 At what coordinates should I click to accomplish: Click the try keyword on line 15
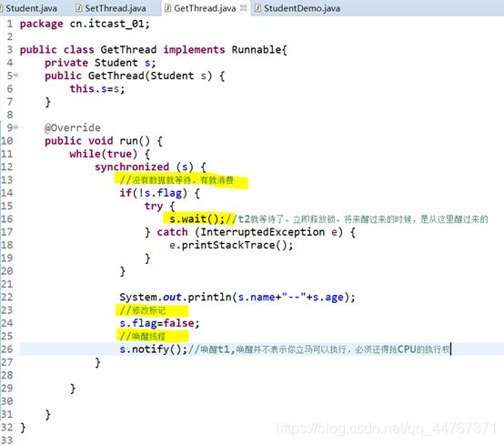(x=154, y=206)
